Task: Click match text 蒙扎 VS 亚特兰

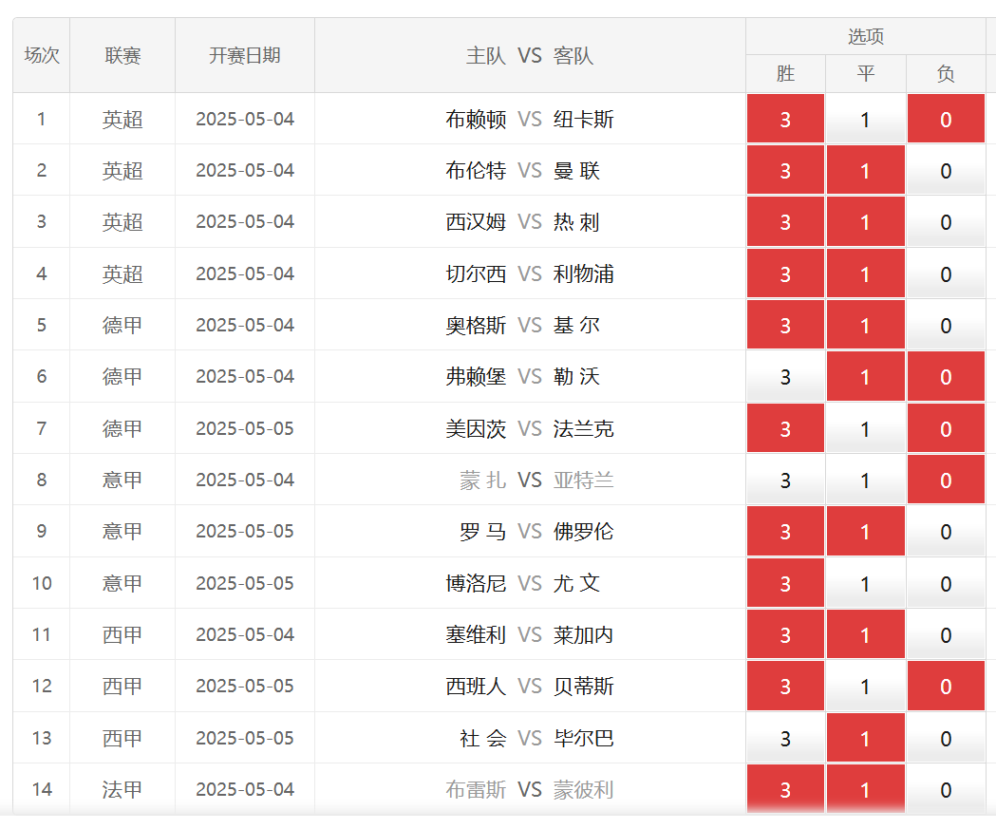Action: [536, 480]
